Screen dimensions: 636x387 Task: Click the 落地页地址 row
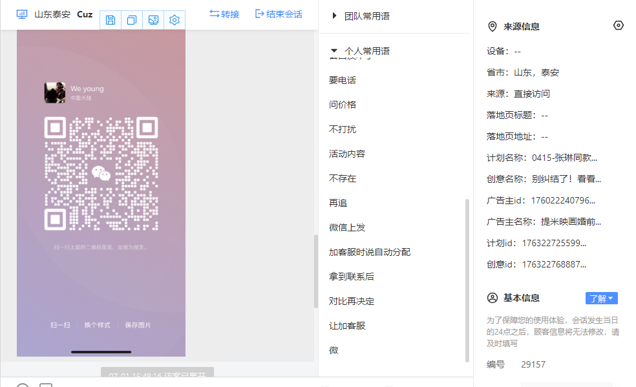click(x=518, y=136)
